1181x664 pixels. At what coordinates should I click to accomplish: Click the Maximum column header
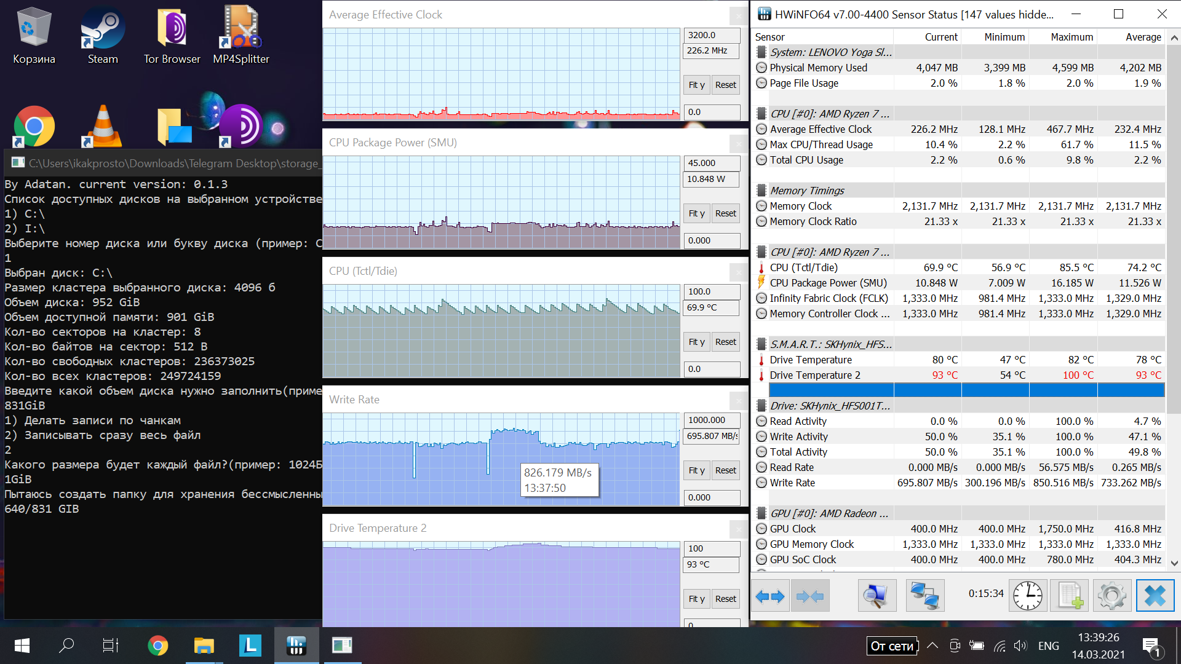(x=1063, y=37)
